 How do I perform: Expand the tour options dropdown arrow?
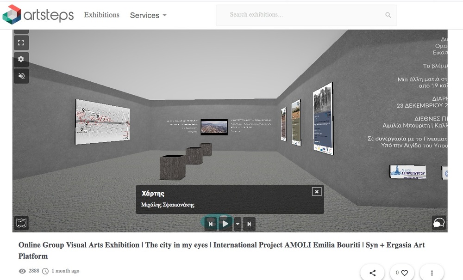[x=238, y=224]
